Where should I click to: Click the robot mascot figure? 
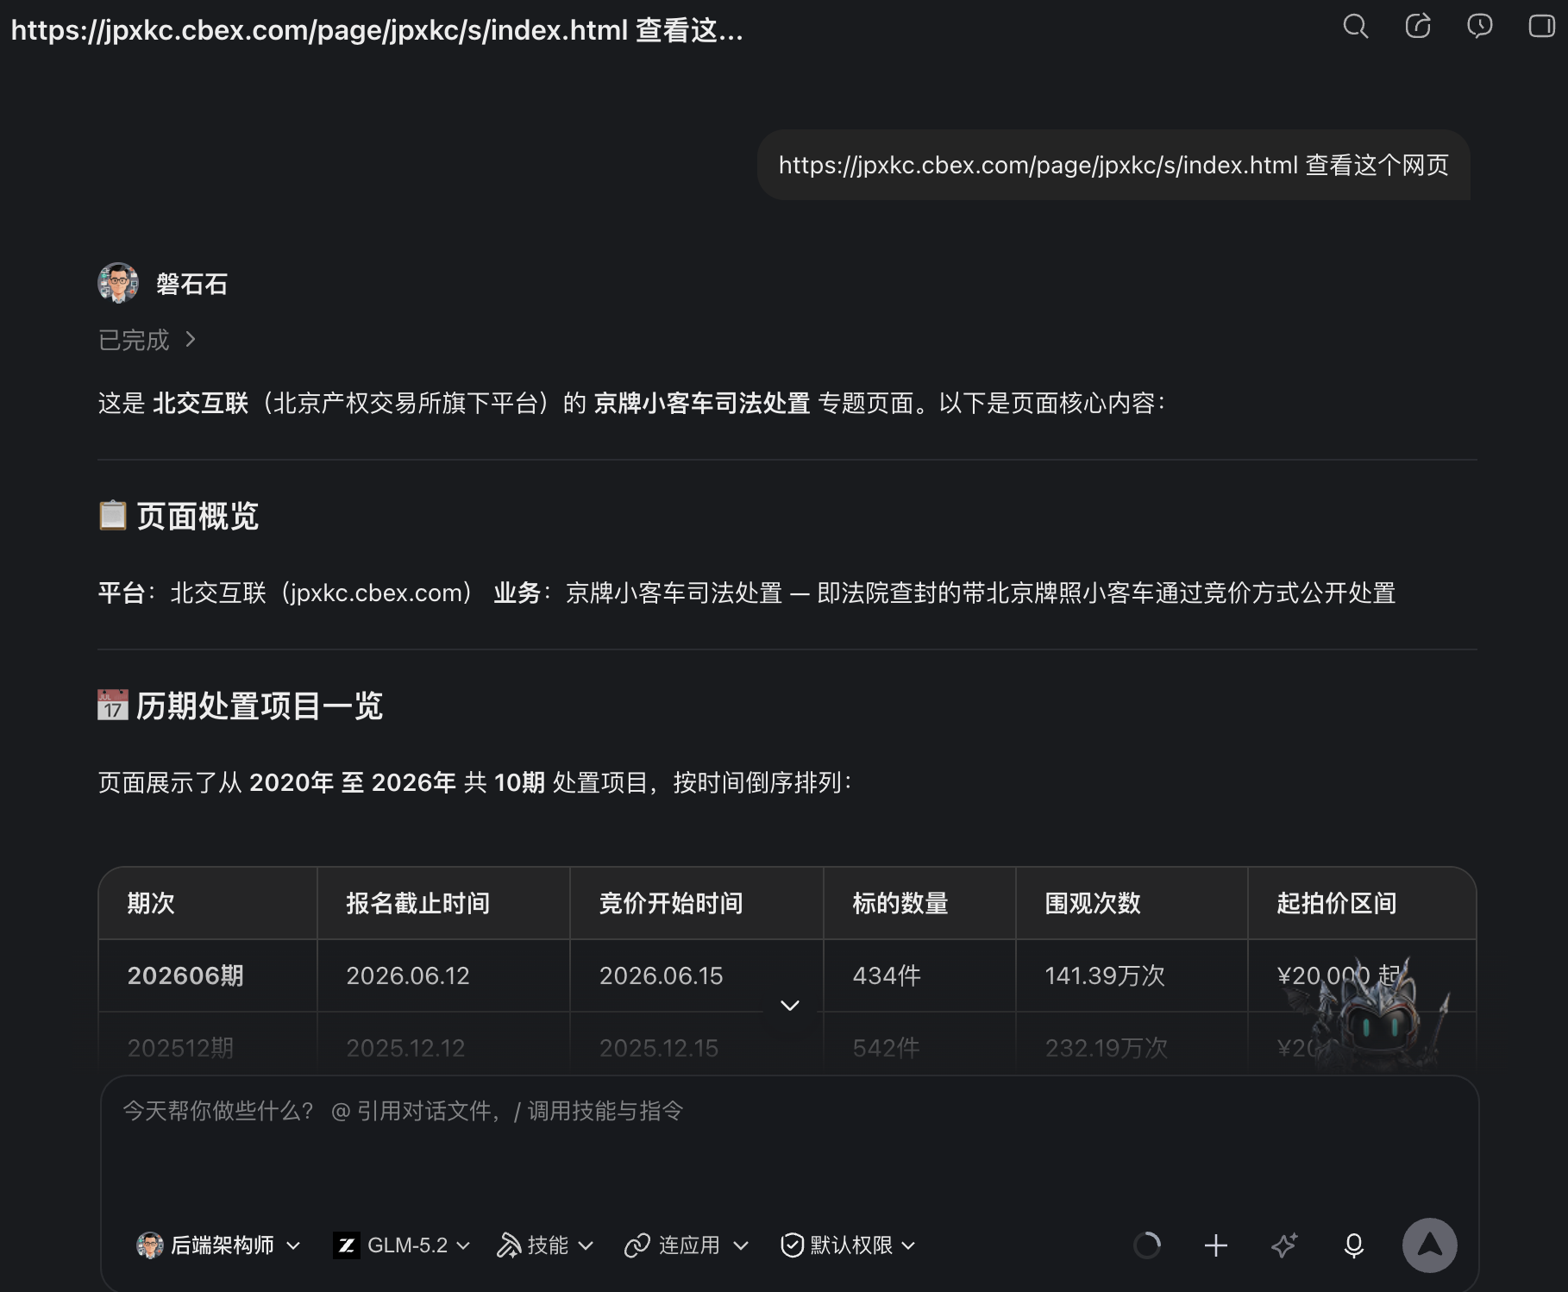point(1367,1018)
